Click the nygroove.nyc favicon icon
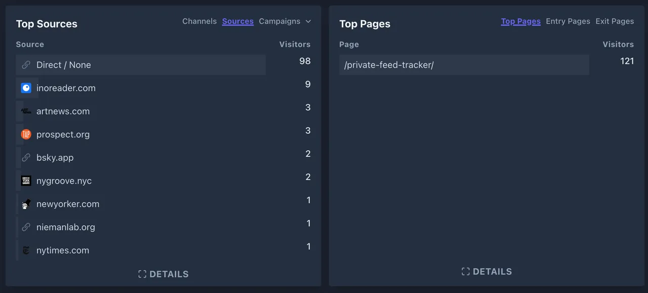648x293 pixels. pos(26,181)
